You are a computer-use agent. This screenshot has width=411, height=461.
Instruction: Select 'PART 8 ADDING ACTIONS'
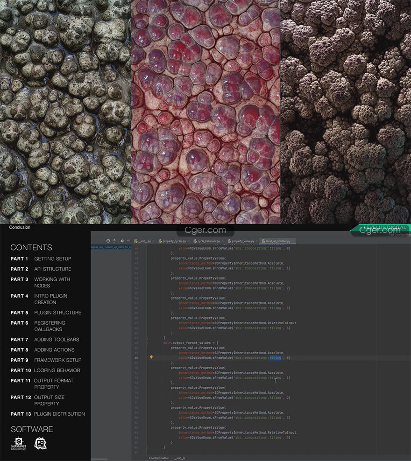pyautogui.click(x=43, y=350)
